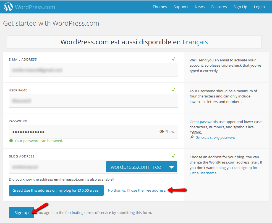Open the .wordpress.com Free dropdown

click(x=141, y=167)
